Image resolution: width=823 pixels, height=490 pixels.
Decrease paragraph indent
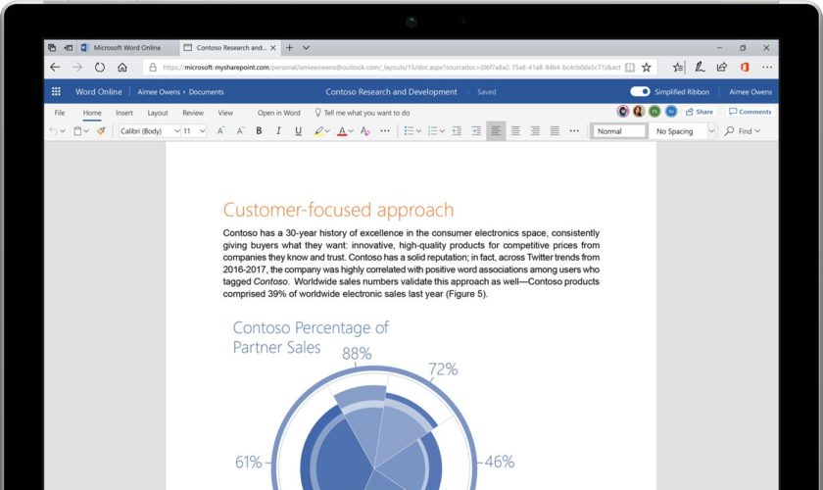[457, 131]
